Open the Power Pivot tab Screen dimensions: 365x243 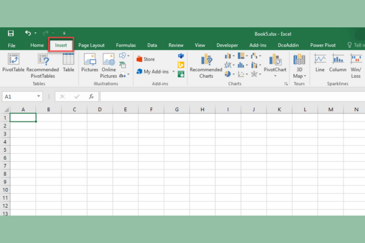click(322, 45)
